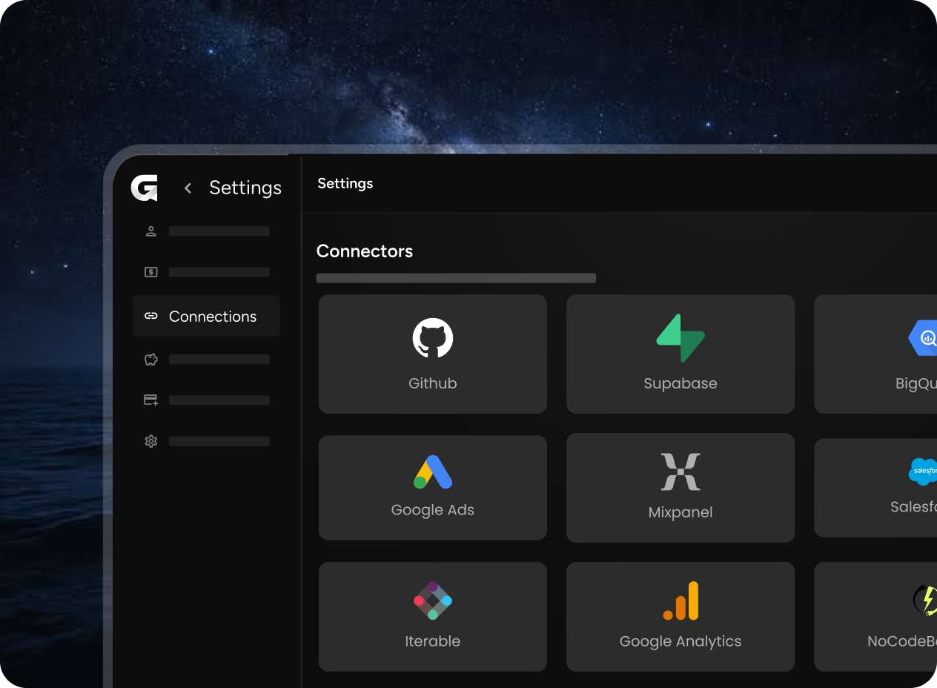Image resolution: width=937 pixels, height=688 pixels.
Task: Click the Mixpanel X logo
Action: click(681, 472)
